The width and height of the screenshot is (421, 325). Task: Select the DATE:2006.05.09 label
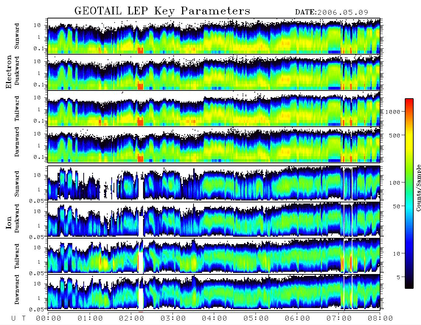click(x=331, y=12)
